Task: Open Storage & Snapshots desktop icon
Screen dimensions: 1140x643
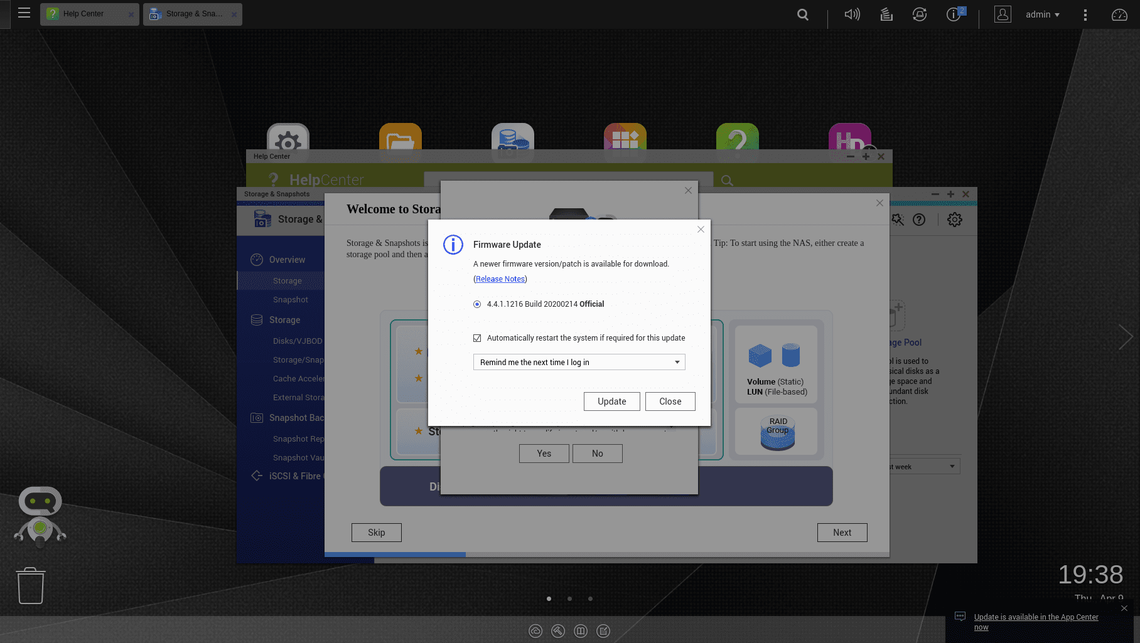Action: [513, 137]
